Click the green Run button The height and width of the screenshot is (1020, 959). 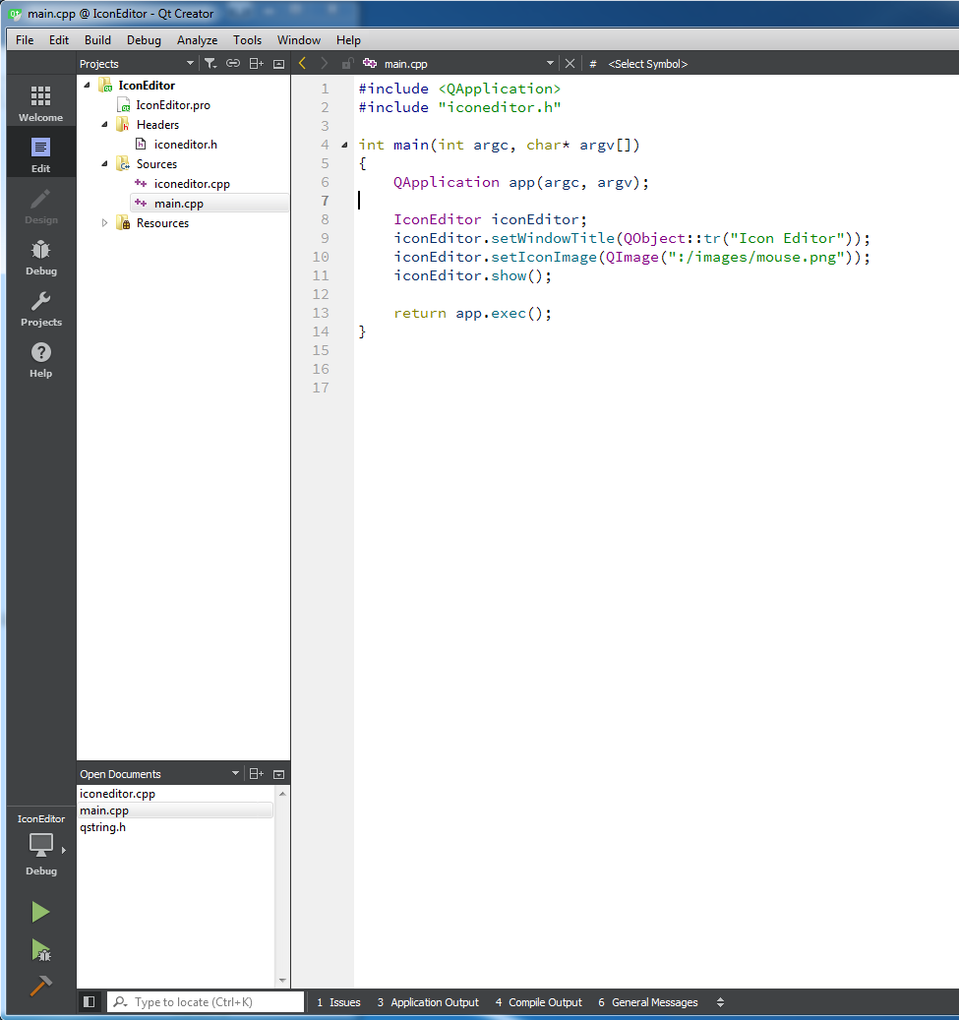click(40, 912)
